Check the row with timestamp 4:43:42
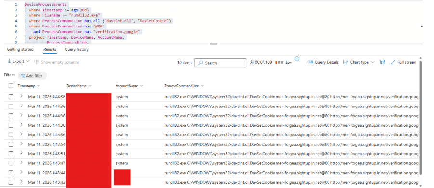434x188 pixels. tap(11, 182)
